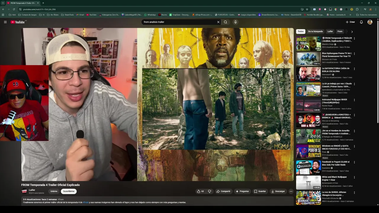
Task: Open the account avatar menu
Action: tap(370, 22)
